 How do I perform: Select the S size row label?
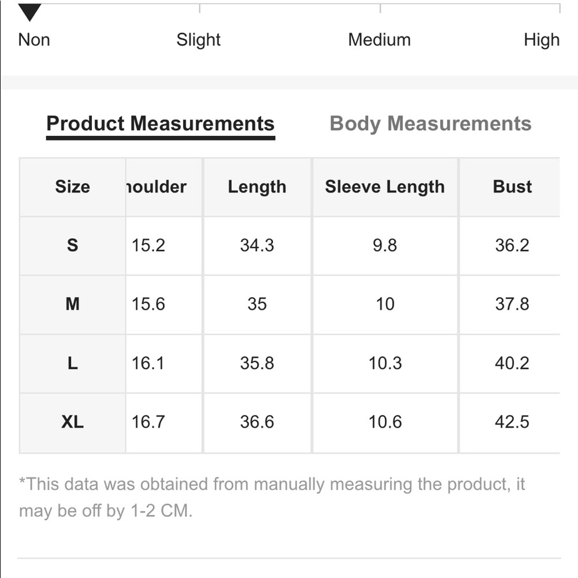(x=73, y=246)
